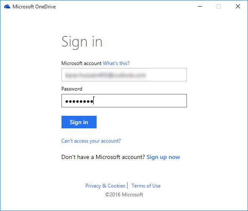Click the ©2016 Microsoft copyright text
This screenshot has height=211, width=248.
pyautogui.click(x=124, y=195)
